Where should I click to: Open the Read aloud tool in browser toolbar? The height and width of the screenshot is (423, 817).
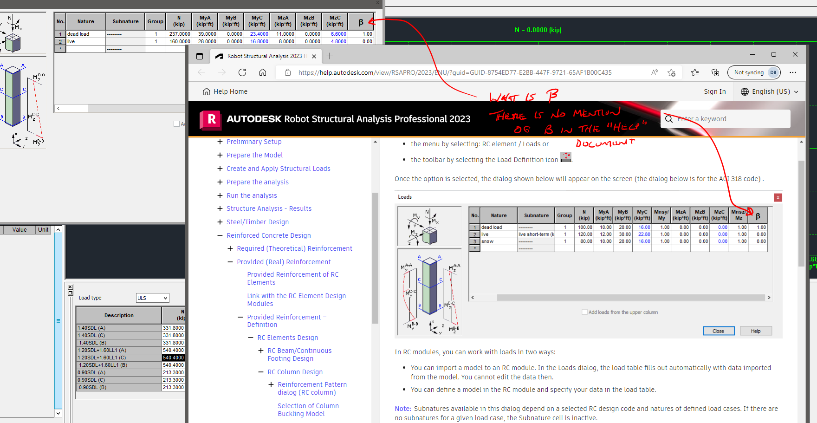coord(655,72)
